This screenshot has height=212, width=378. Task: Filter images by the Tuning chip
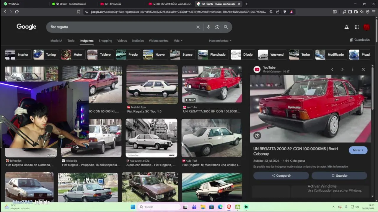click(x=45, y=54)
